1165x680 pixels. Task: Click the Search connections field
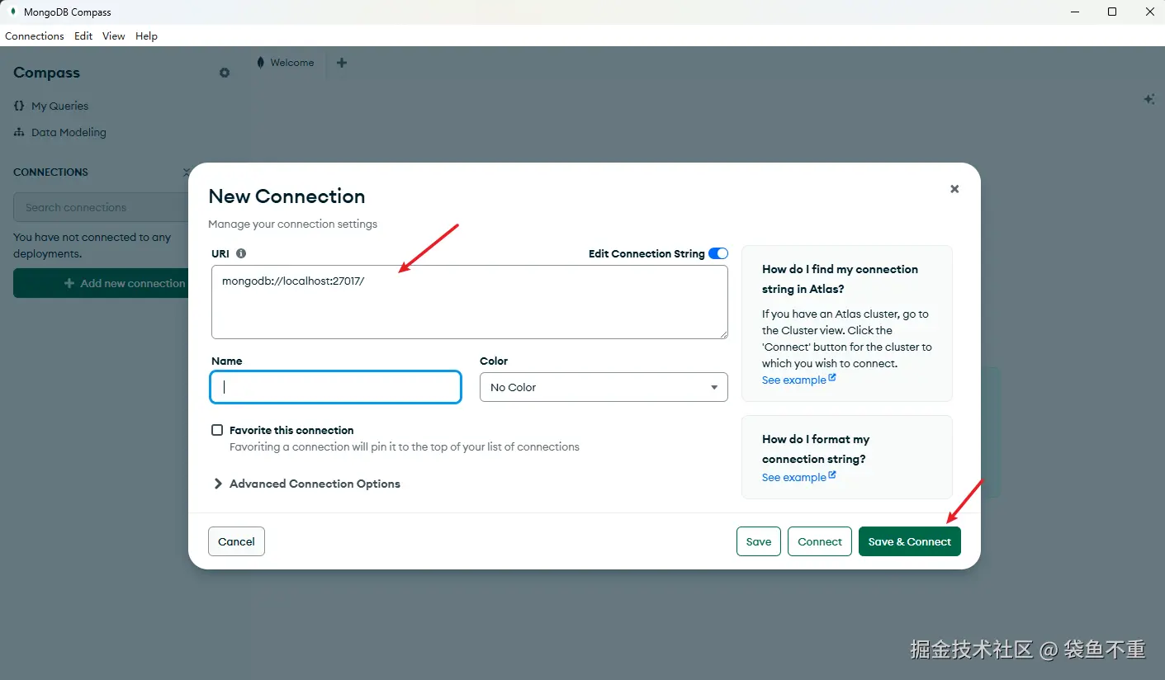(x=102, y=207)
